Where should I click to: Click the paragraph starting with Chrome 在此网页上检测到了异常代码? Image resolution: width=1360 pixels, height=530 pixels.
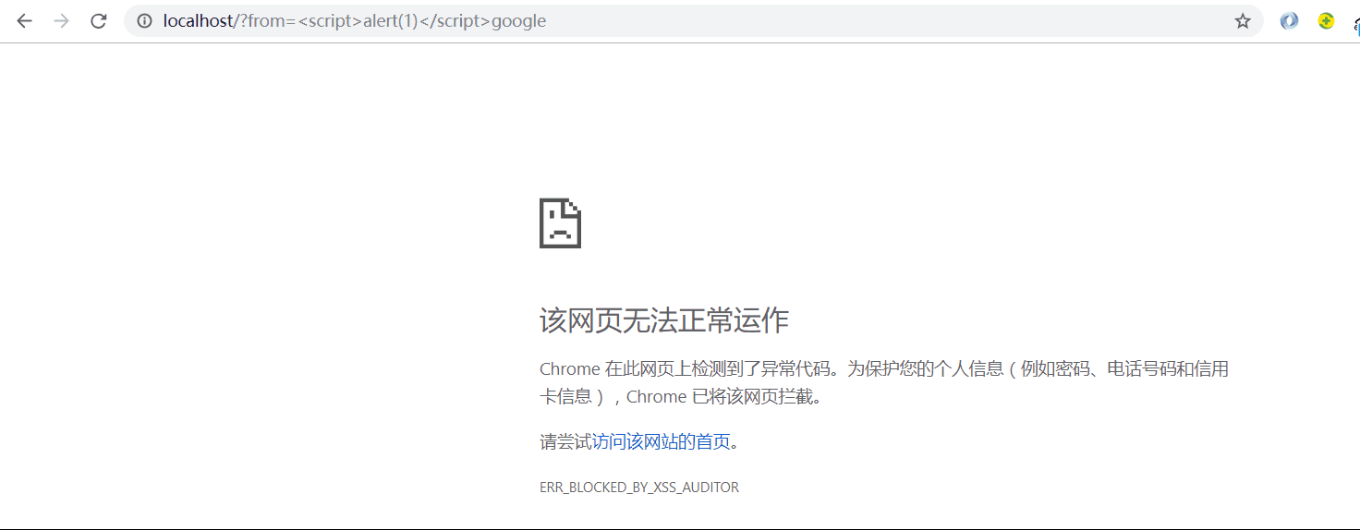click(884, 383)
